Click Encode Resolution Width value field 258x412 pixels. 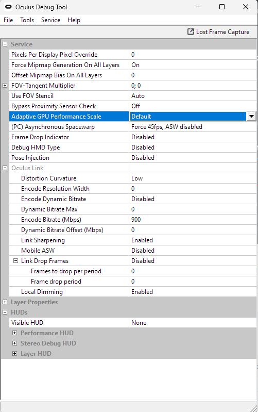click(193, 189)
